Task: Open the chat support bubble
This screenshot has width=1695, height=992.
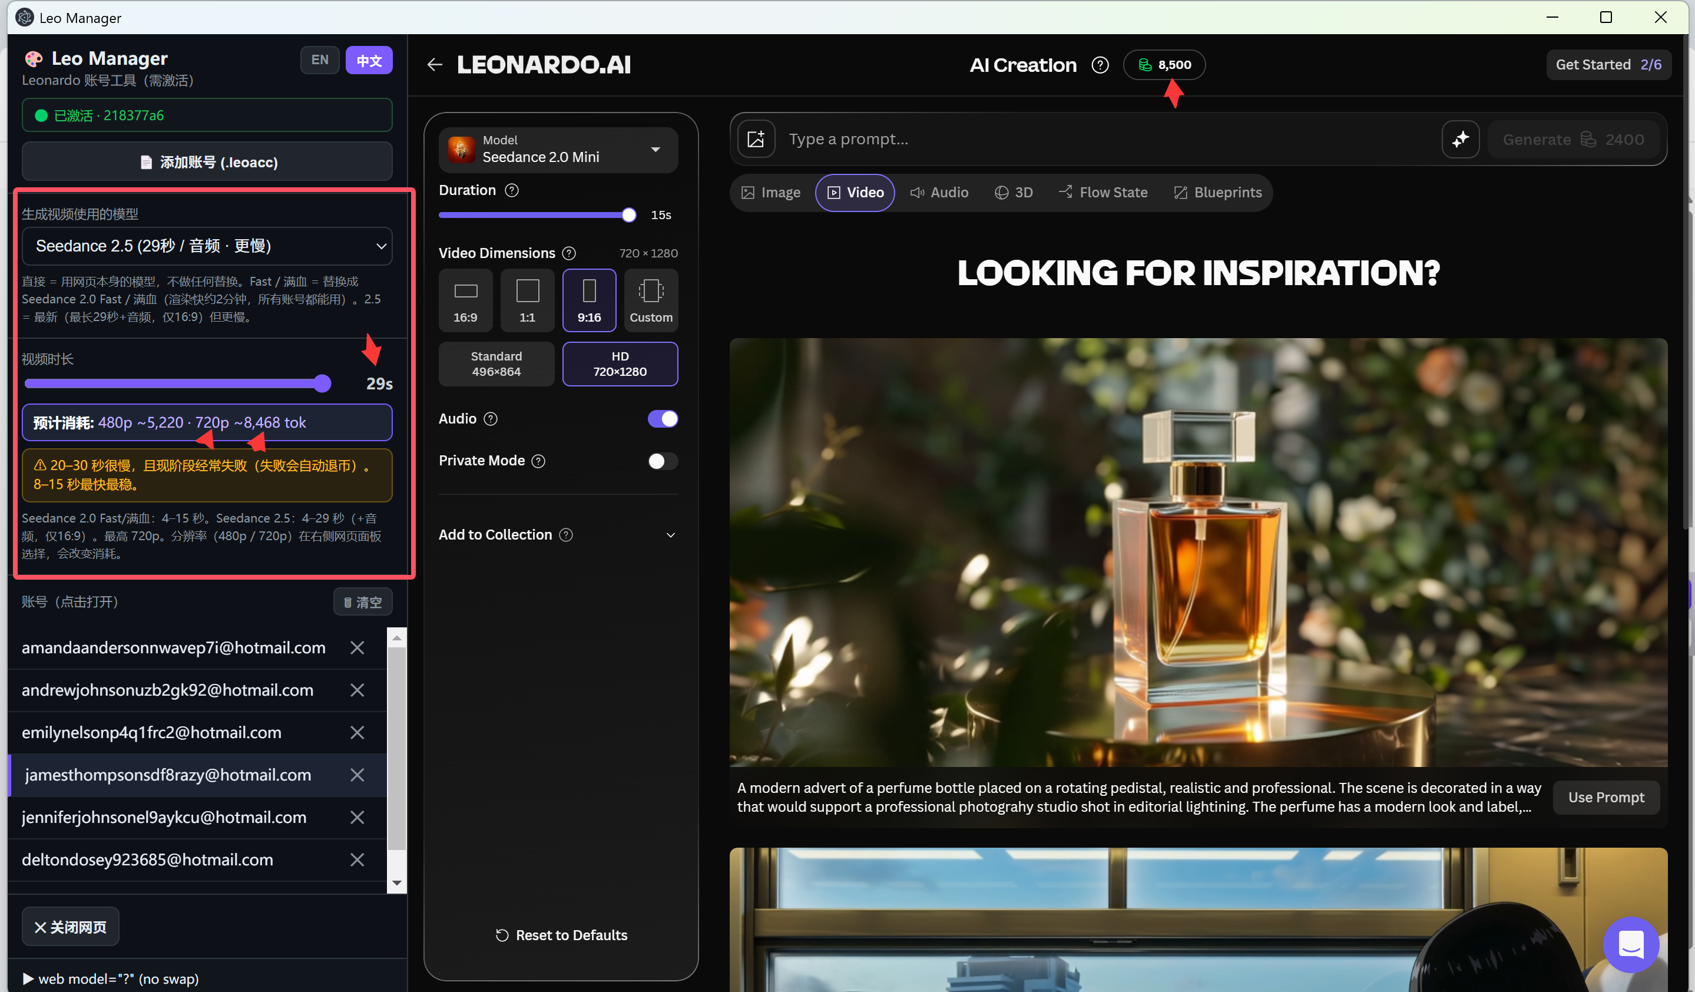Action: [x=1630, y=944]
